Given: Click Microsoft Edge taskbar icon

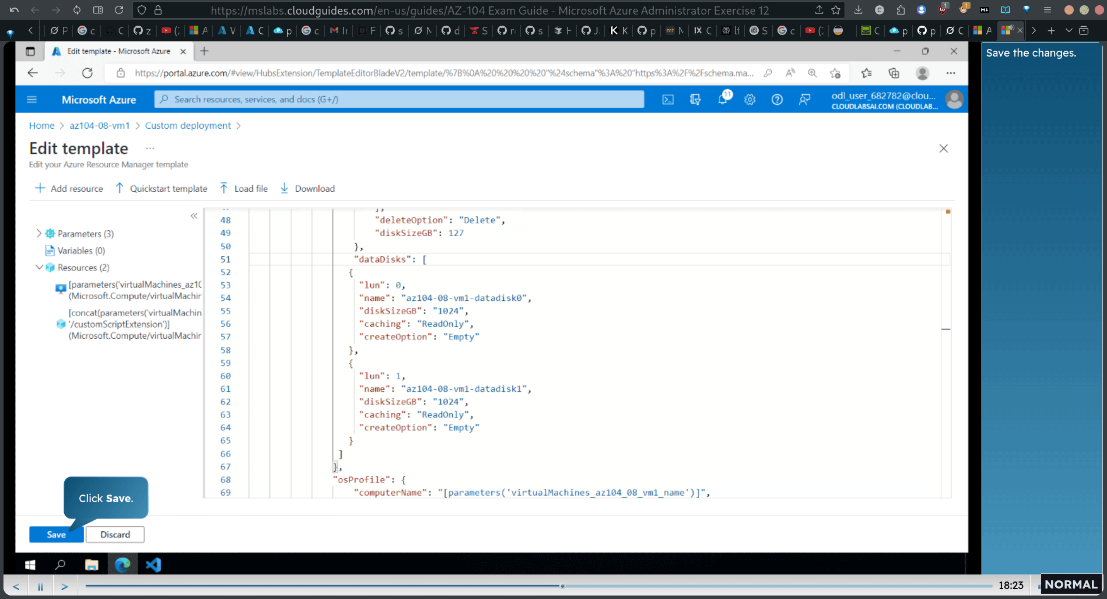Looking at the screenshot, I should click(x=122, y=565).
